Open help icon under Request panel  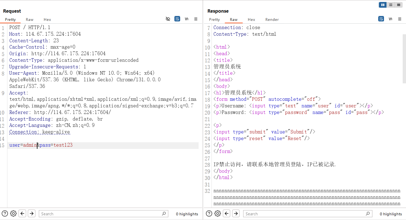[5, 213]
